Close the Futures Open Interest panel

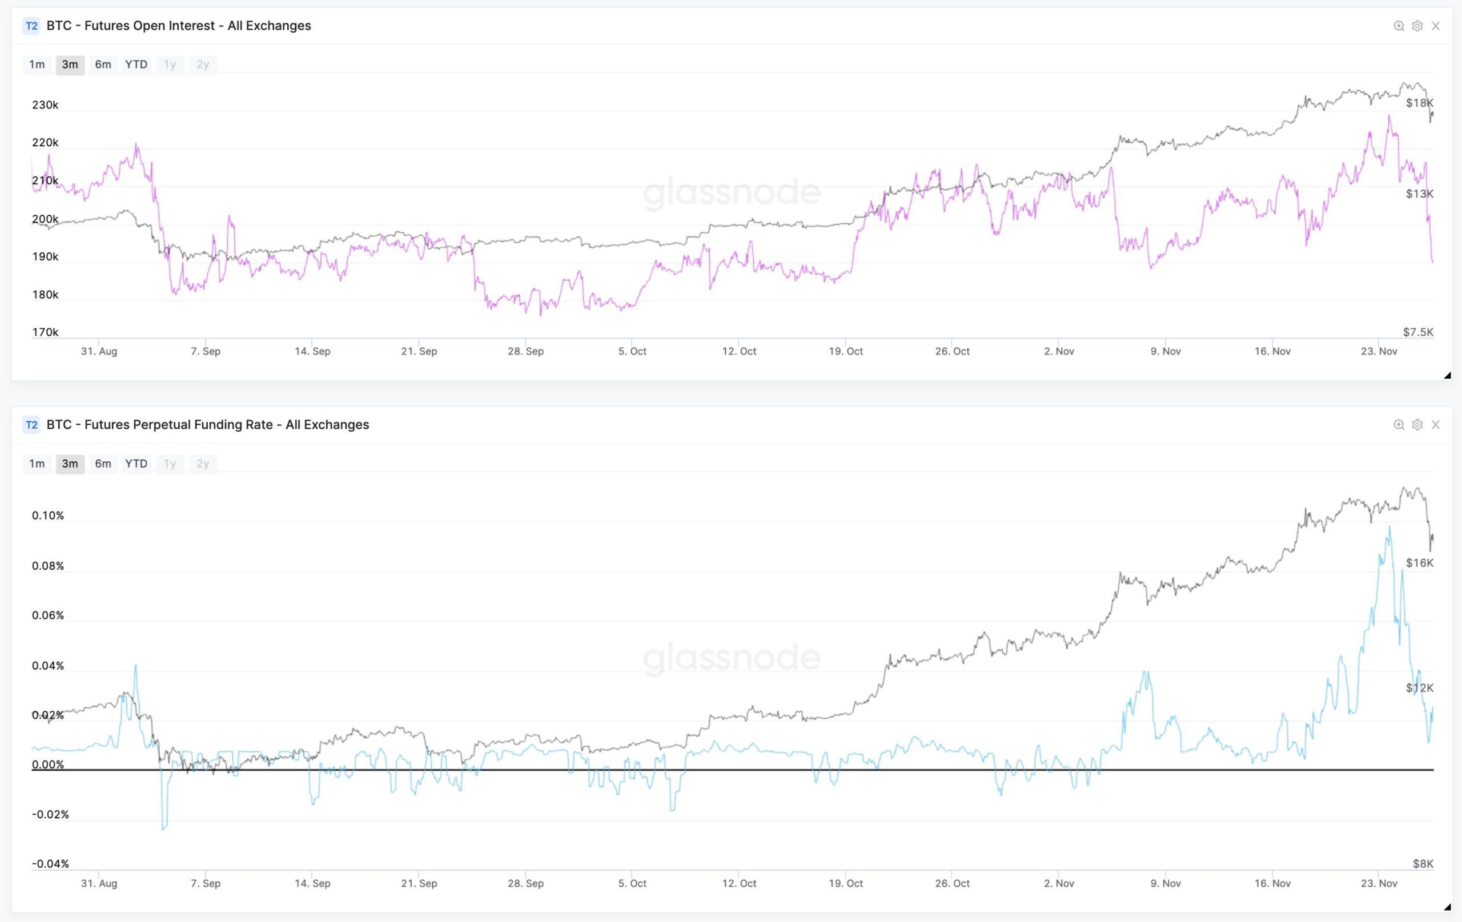1435,26
